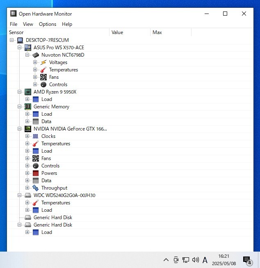
Task: Expand the Nuvoton Fans node
Action: click(x=35, y=77)
